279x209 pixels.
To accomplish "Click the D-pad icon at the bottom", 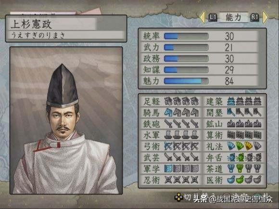I will click(178, 197).
